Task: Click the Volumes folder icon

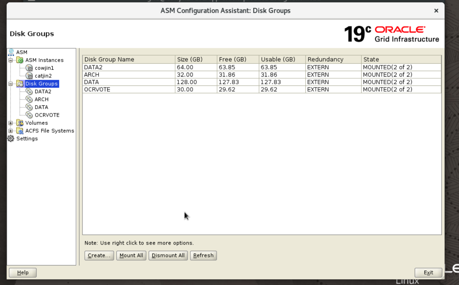Action: point(20,123)
